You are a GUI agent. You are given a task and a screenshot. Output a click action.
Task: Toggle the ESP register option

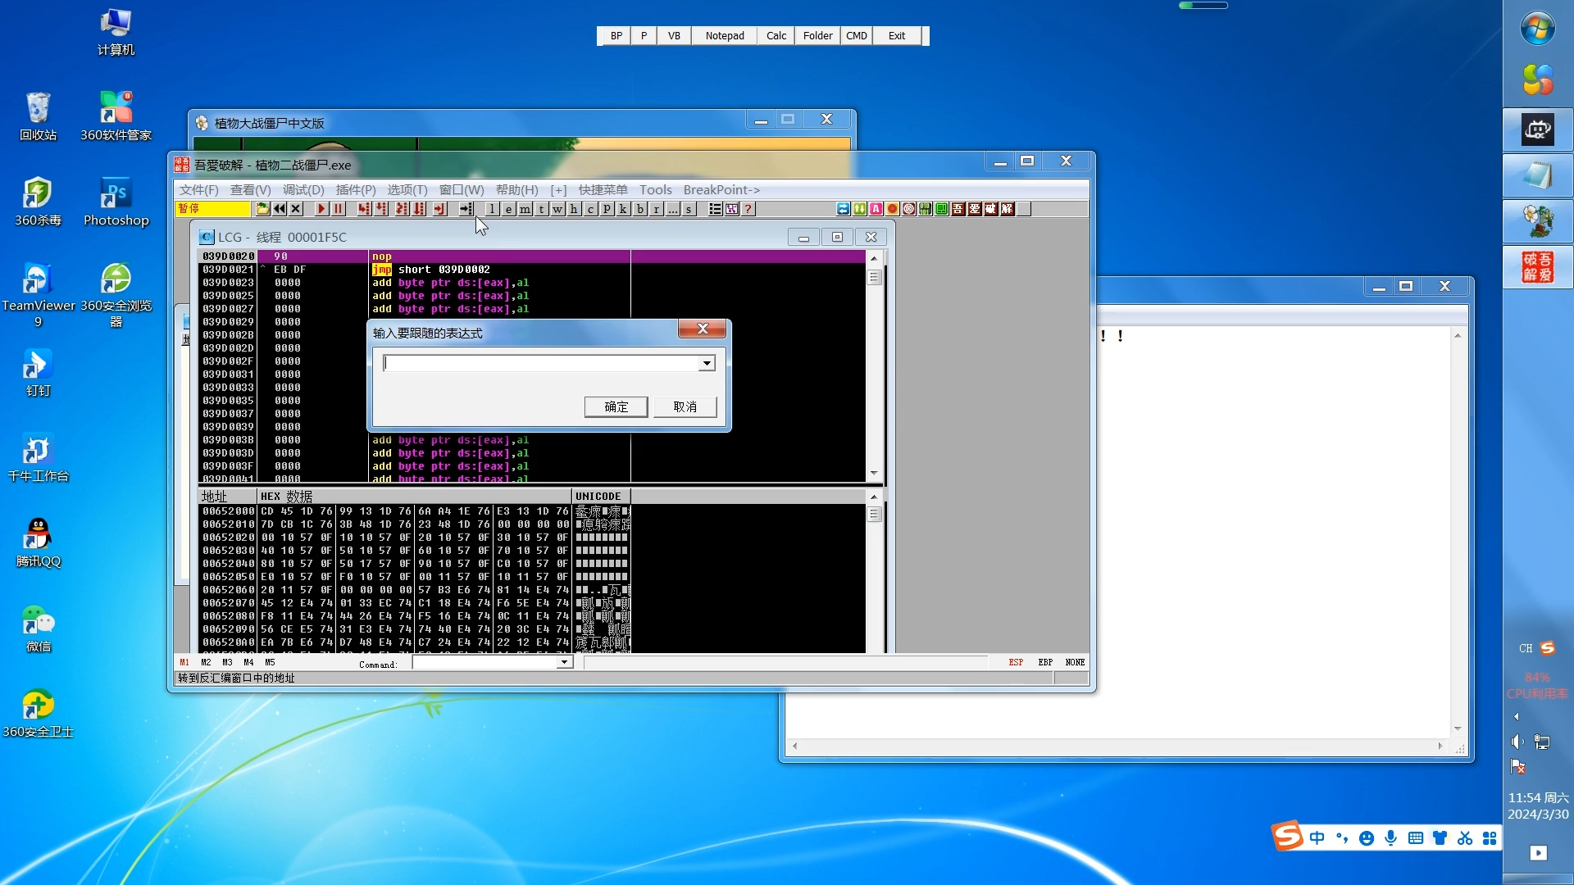point(1016,662)
